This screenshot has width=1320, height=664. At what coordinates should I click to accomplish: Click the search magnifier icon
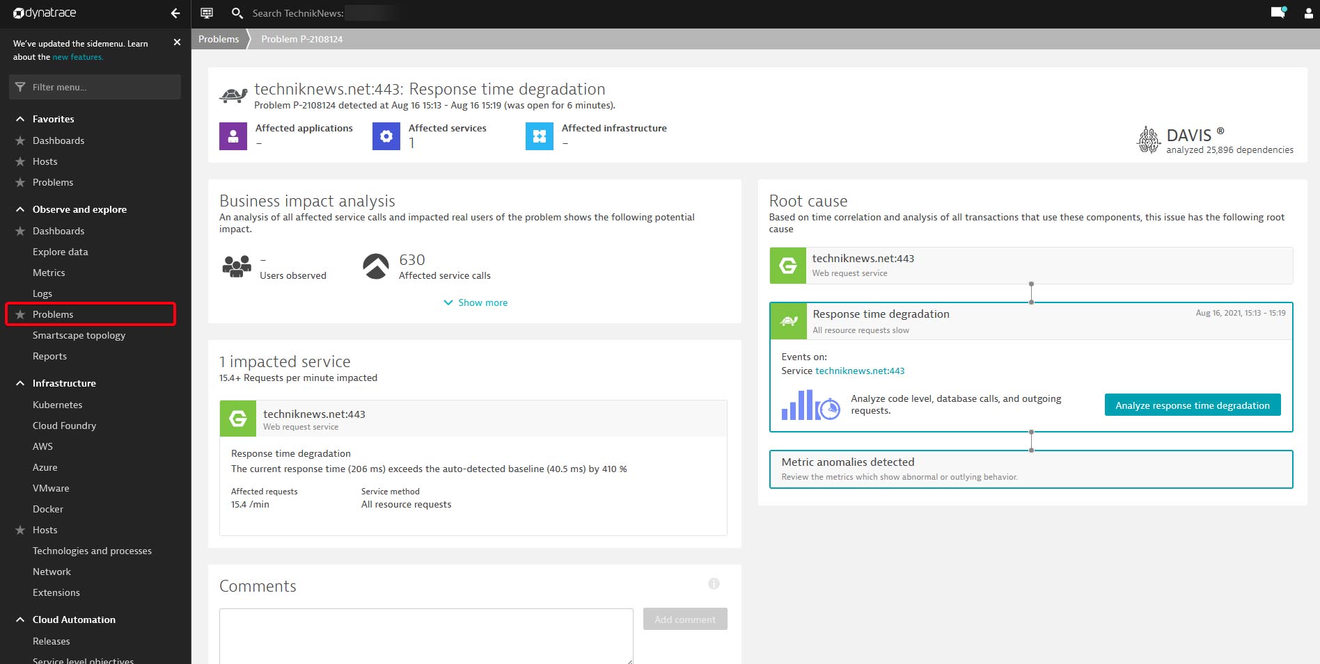[237, 13]
